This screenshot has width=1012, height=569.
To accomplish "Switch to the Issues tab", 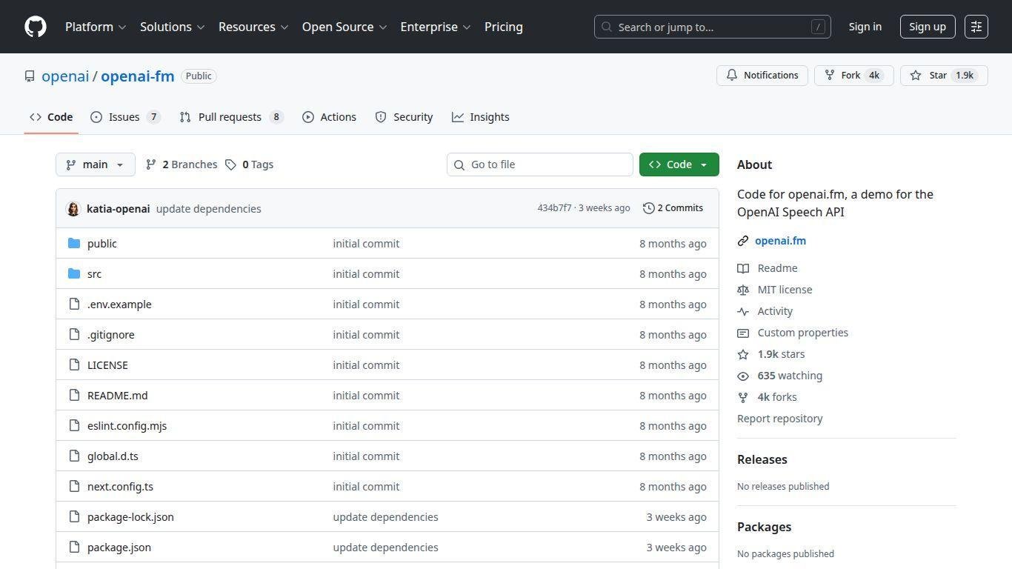I will click(124, 117).
